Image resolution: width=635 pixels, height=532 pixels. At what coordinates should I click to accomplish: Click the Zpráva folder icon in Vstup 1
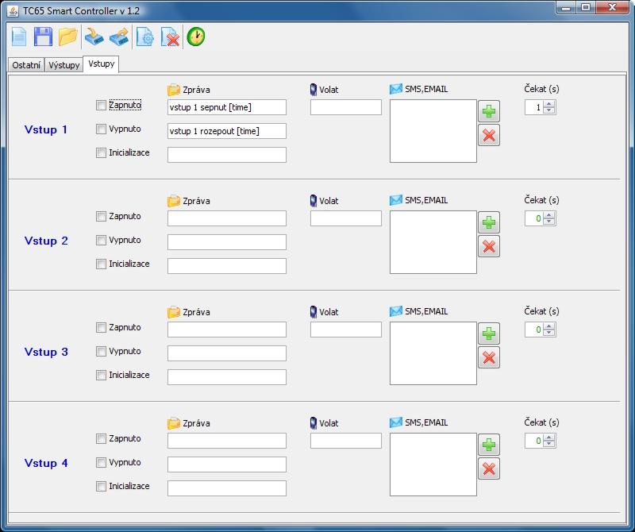pos(173,90)
